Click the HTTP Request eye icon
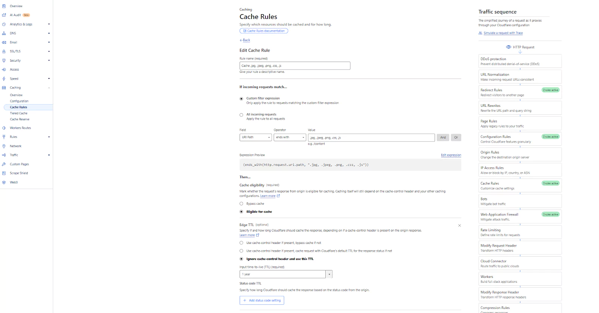599x313 pixels. pos(508,47)
